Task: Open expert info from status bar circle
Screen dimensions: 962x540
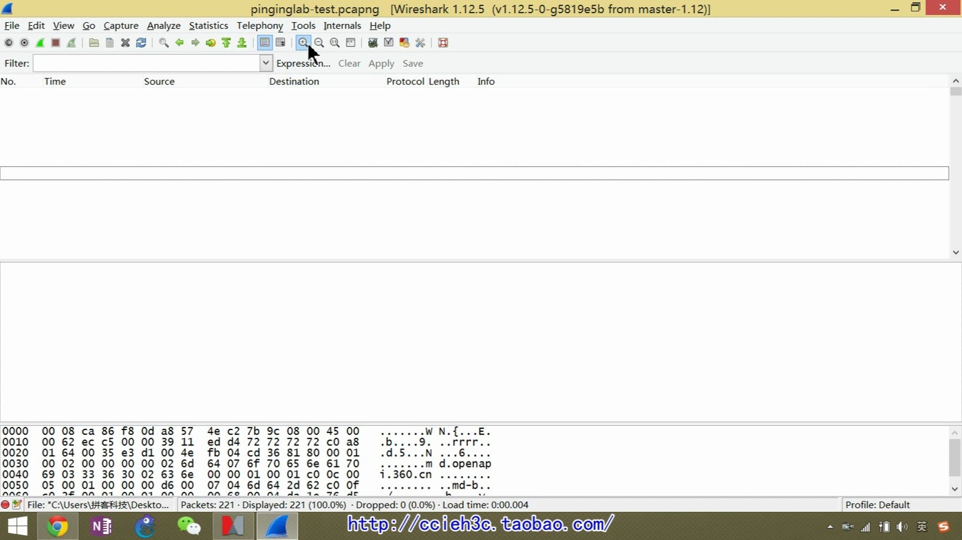Action: tap(5, 505)
